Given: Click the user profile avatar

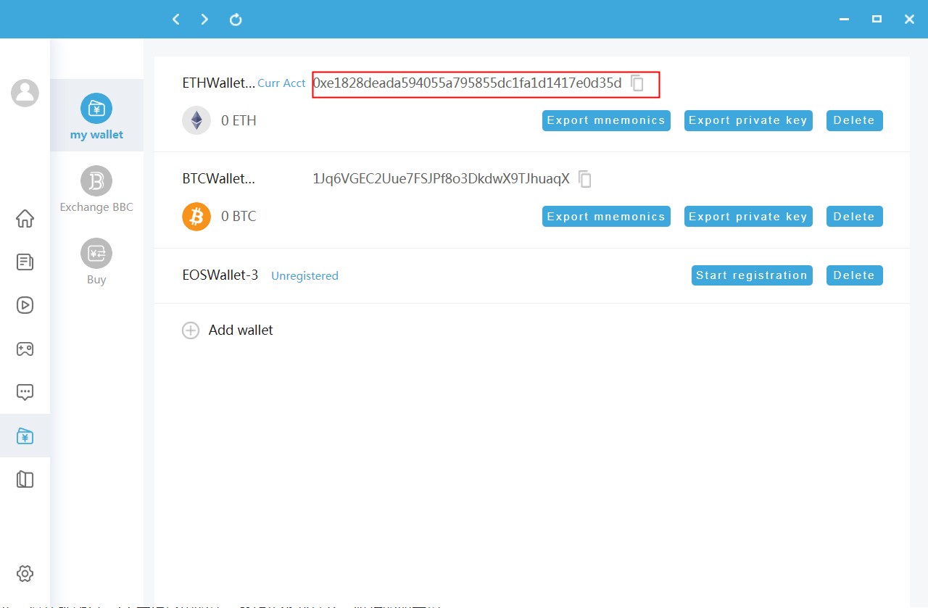Looking at the screenshot, I should (x=25, y=93).
